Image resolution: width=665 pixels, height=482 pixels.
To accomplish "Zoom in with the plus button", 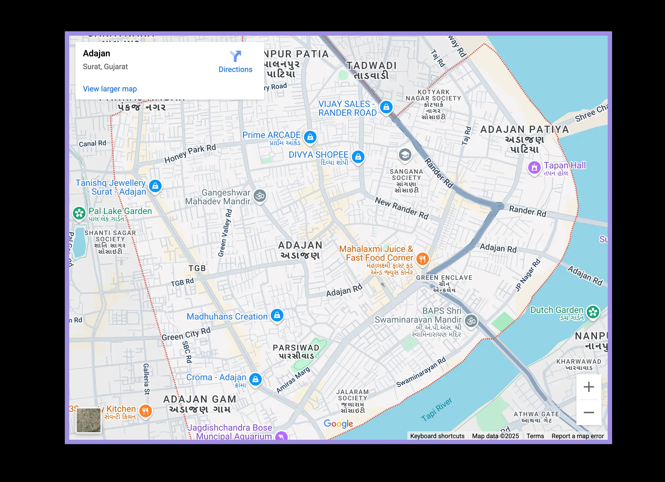I will (589, 387).
